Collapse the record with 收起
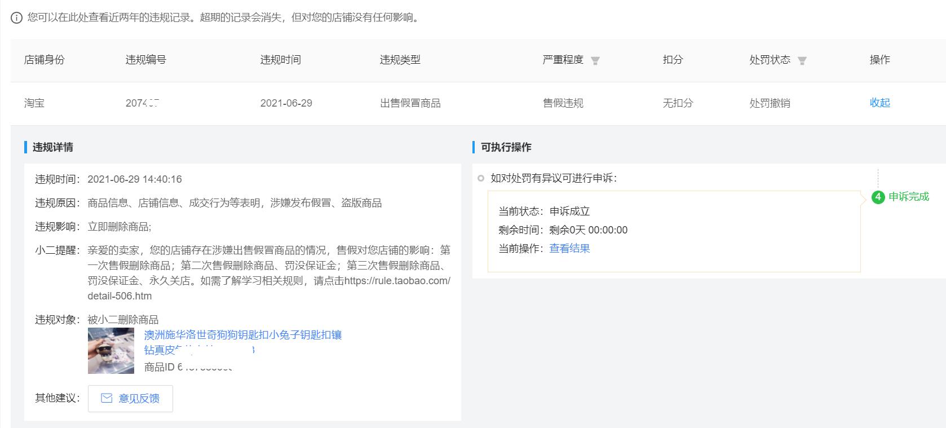The image size is (946, 428). [x=879, y=103]
